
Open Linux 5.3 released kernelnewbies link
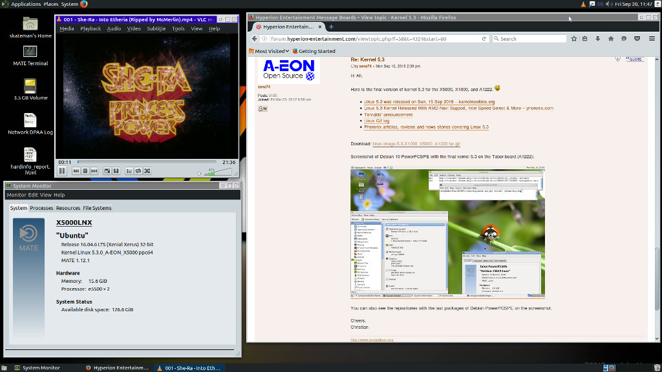429,101
